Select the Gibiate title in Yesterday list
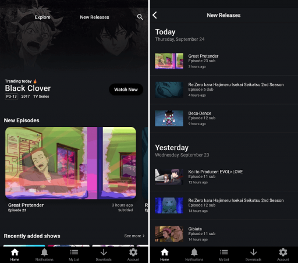 195,229
